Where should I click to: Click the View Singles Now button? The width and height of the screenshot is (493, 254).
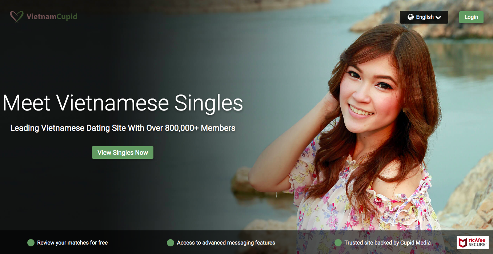tap(123, 153)
